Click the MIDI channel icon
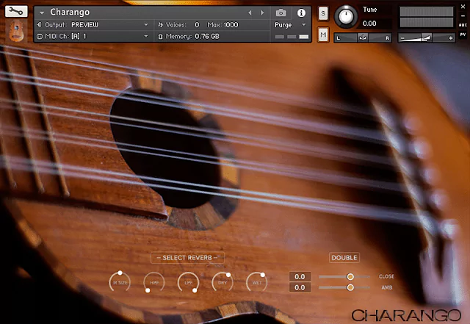 pyautogui.click(x=39, y=36)
